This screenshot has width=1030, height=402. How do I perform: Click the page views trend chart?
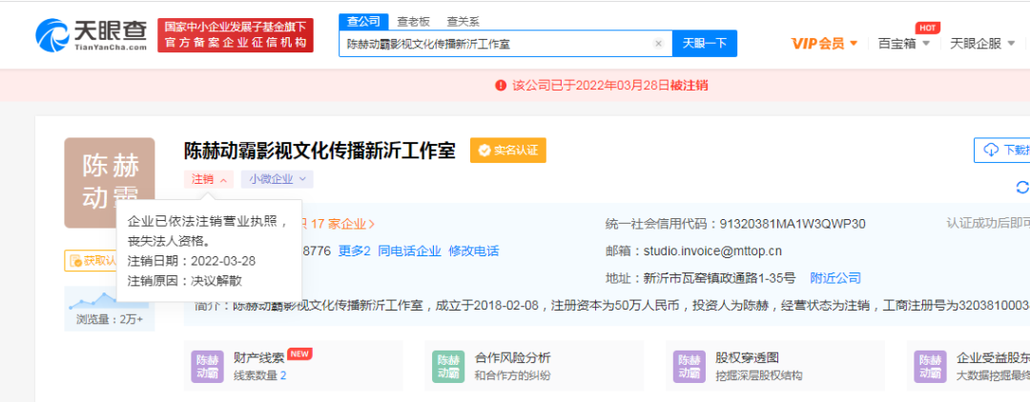109,301
